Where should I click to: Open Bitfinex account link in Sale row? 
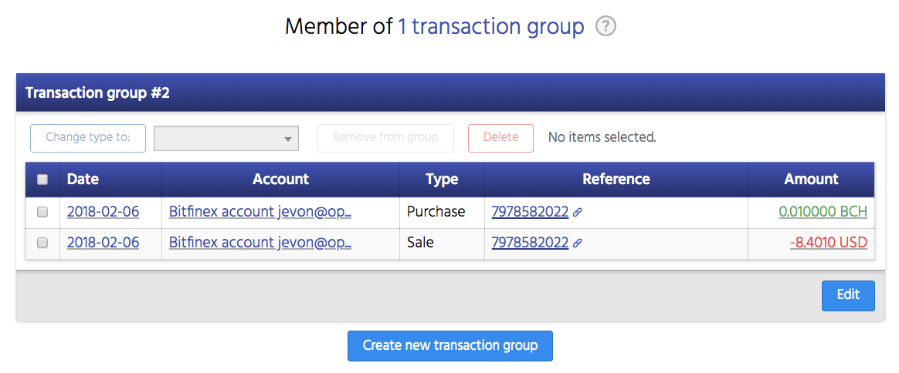260,243
